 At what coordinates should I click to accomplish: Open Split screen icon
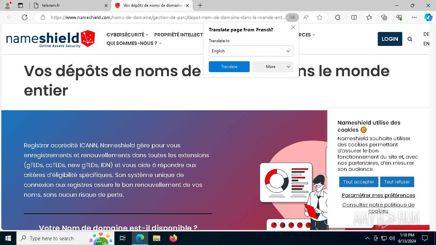pyautogui.click(x=354, y=17)
